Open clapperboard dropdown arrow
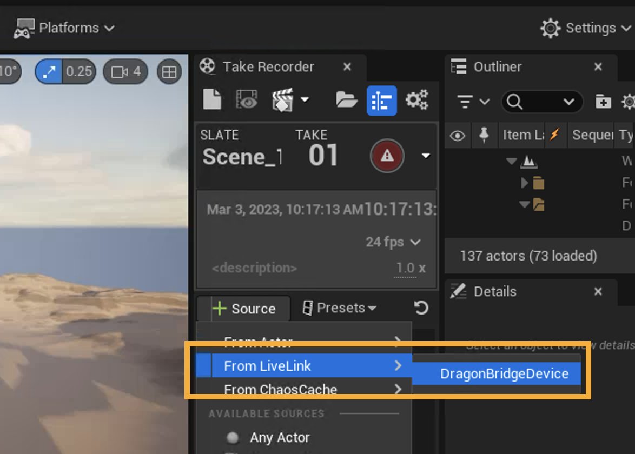 pyautogui.click(x=305, y=99)
